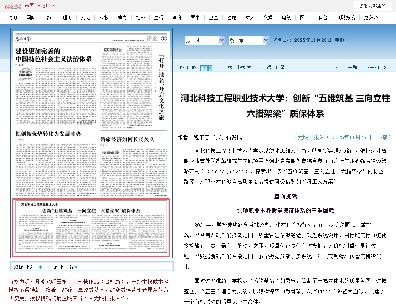Click the 数字报检索 link

[239, 67]
